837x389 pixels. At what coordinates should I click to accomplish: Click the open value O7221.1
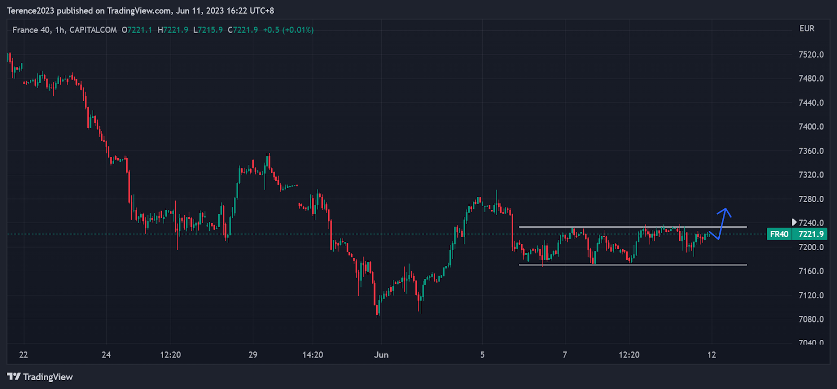[137, 30]
